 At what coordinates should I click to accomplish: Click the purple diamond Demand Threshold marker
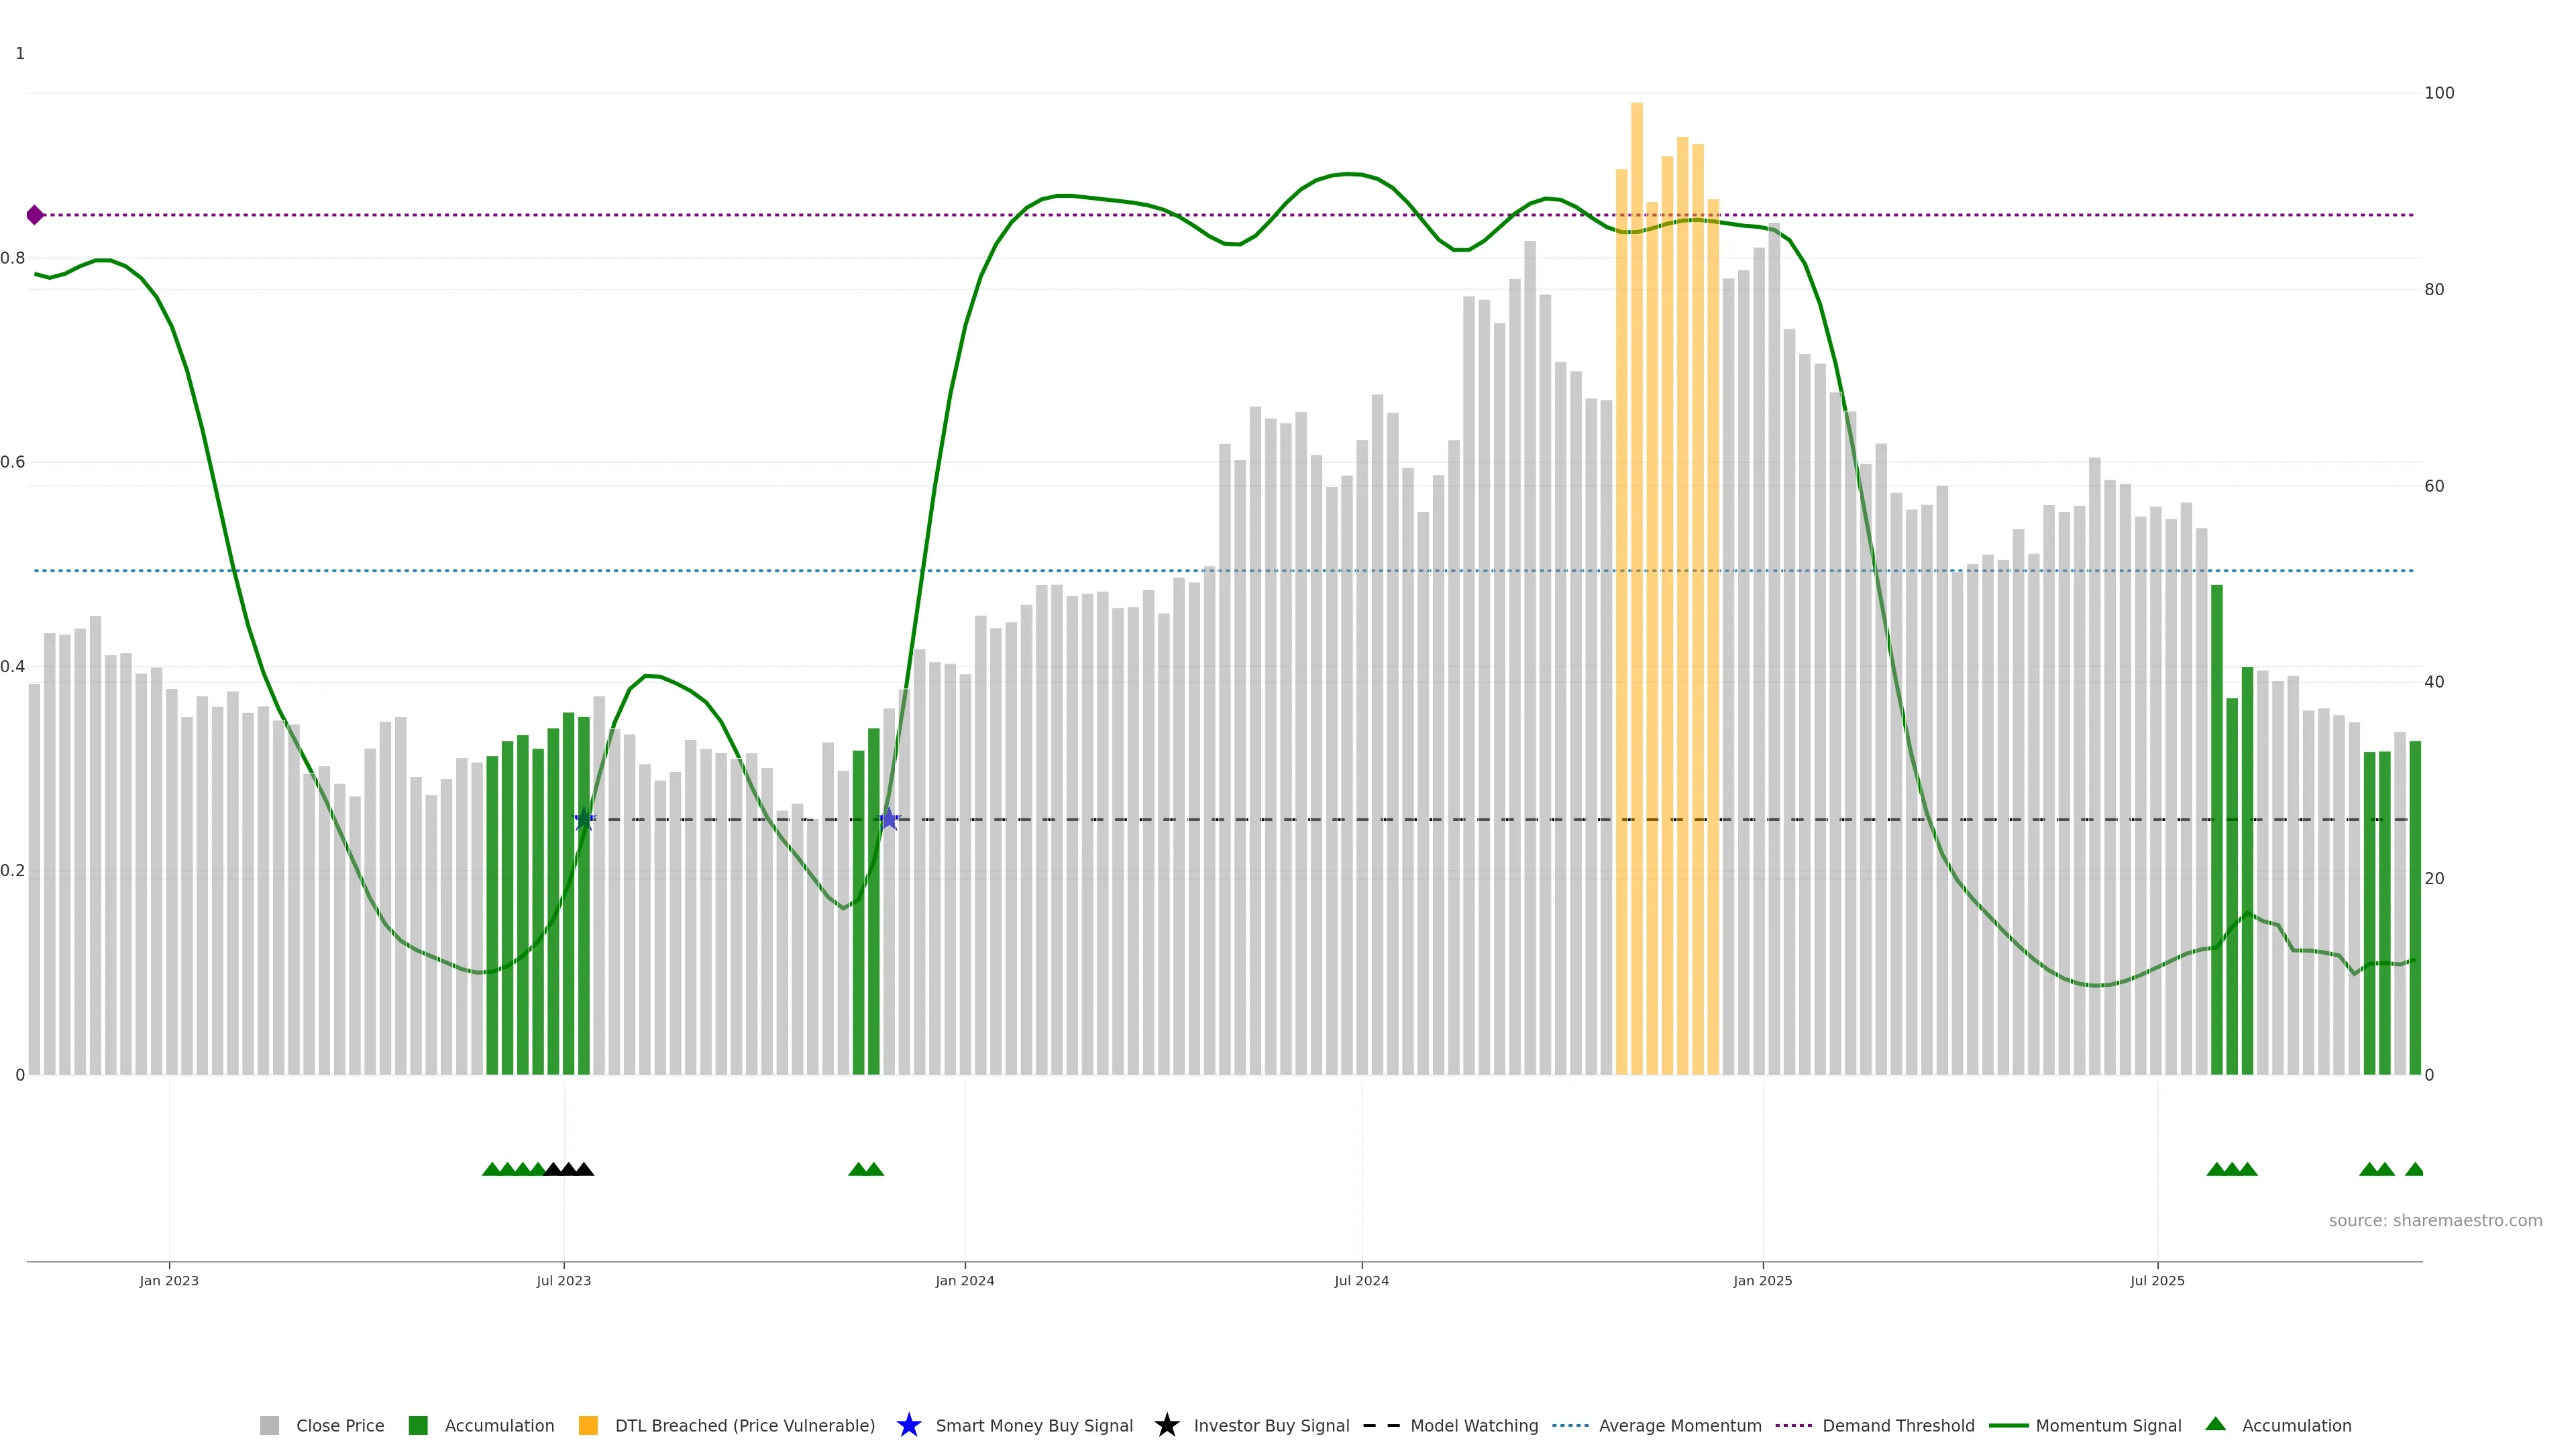(x=35, y=215)
